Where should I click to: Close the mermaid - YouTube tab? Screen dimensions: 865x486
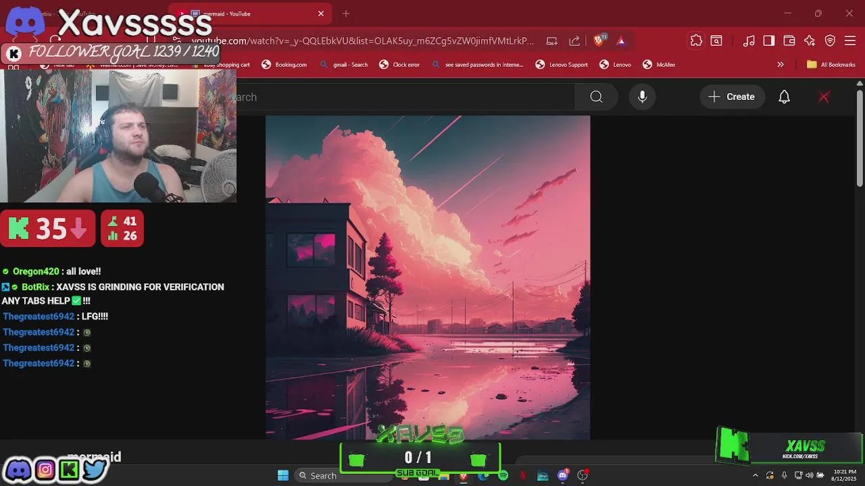[321, 13]
